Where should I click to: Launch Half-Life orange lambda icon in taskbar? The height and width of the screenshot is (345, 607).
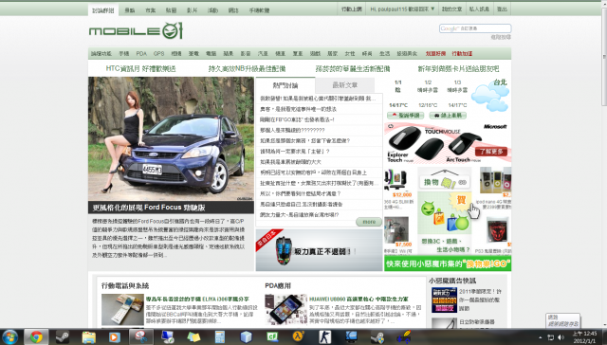(x=298, y=336)
